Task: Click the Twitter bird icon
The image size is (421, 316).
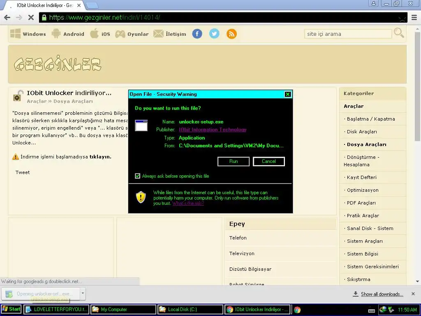Action: point(214,34)
